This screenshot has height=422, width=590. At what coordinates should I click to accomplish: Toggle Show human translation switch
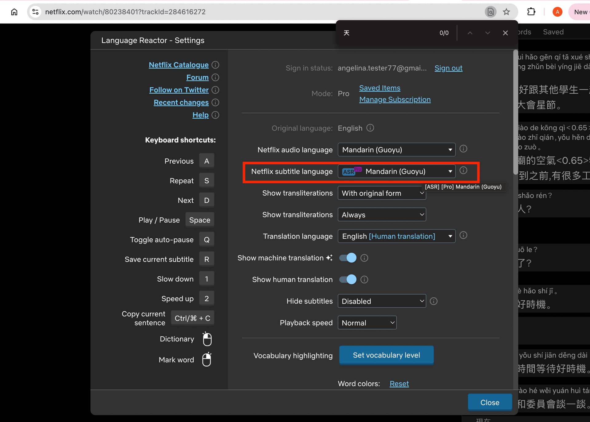(x=348, y=279)
